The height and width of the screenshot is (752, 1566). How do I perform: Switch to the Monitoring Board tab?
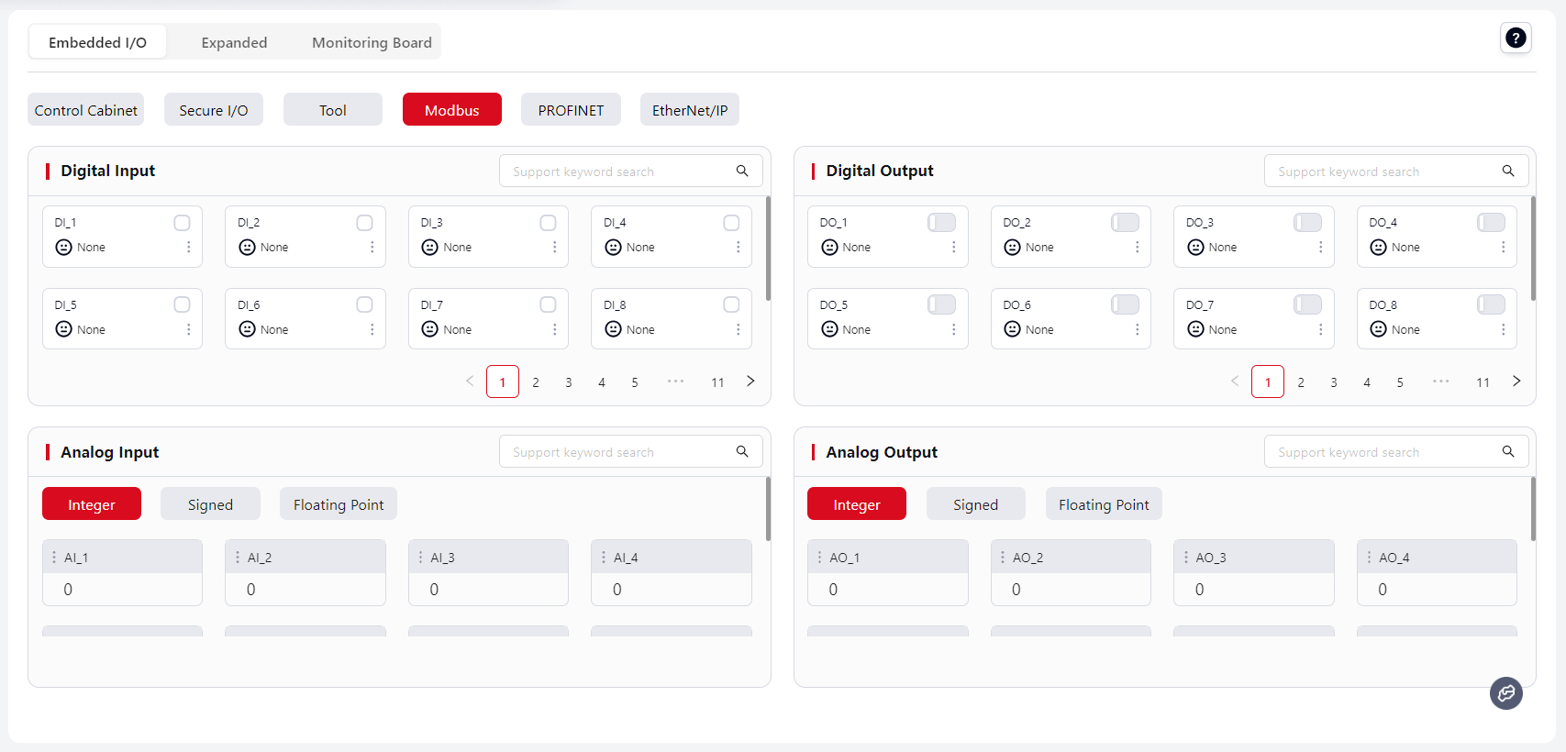click(x=372, y=42)
